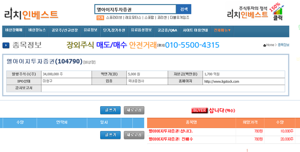Screen dimensions: 300x152
Task: Select the 종목명 column header in buyer table
Action: (x=191, y=122)
